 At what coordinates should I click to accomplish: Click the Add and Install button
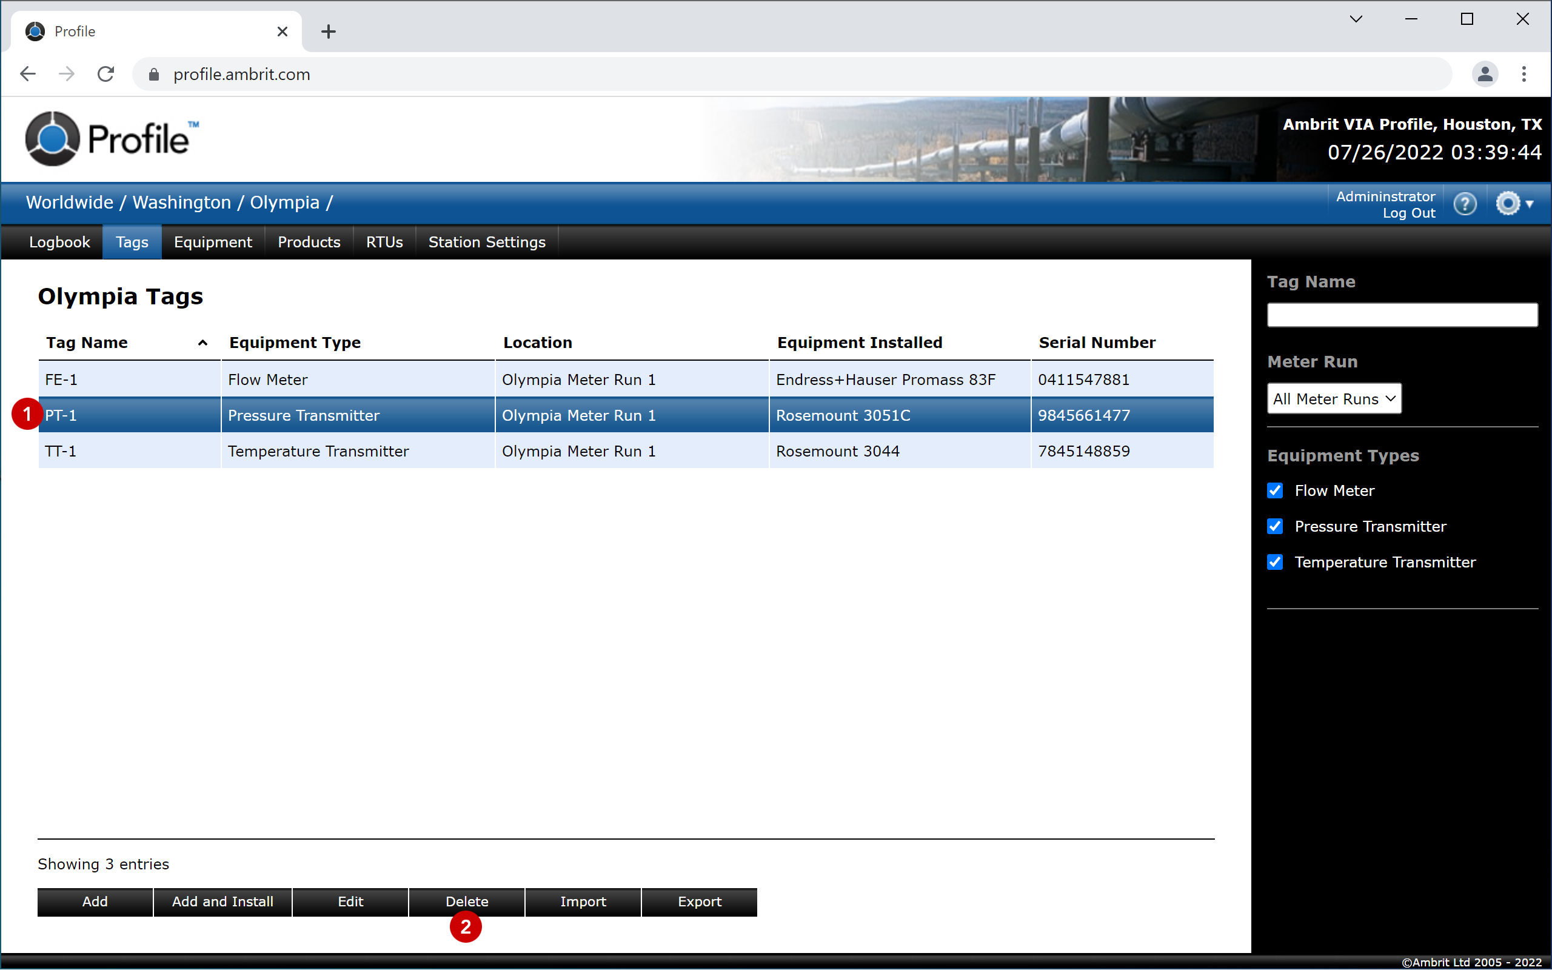click(222, 902)
